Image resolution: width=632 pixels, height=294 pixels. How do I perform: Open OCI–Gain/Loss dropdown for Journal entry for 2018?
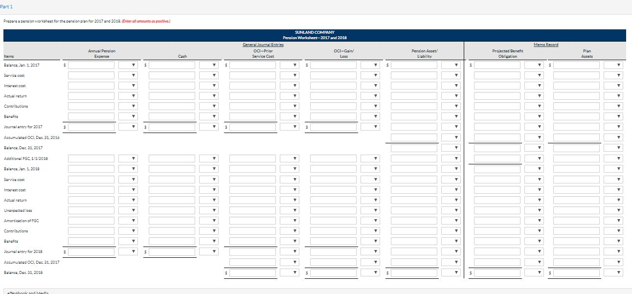click(369, 252)
